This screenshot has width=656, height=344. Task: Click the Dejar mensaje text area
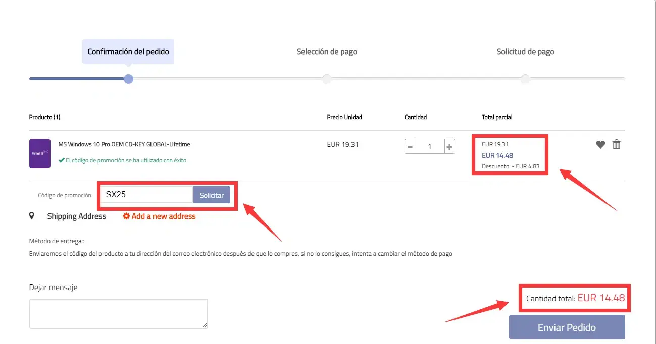pos(119,314)
